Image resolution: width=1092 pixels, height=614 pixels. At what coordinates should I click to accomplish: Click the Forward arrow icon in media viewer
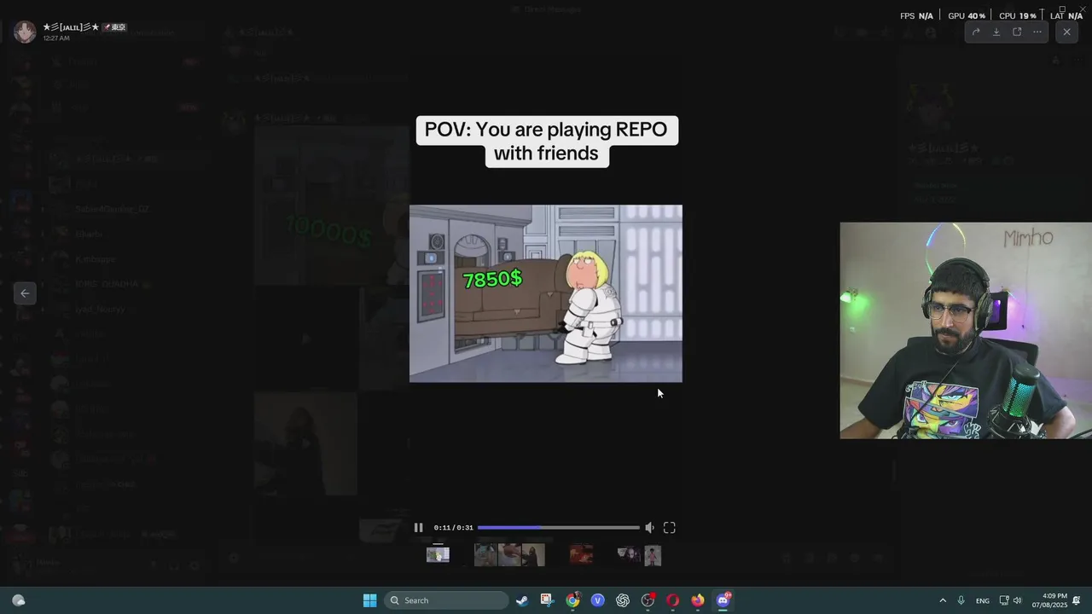coord(976,32)
